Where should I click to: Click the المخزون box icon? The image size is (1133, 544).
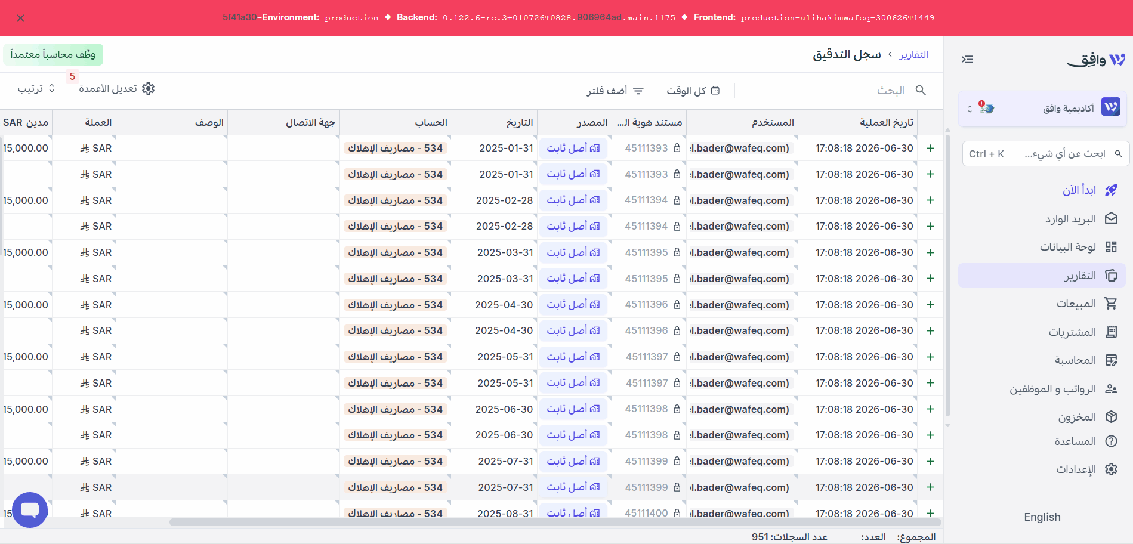pos(1111,417)
